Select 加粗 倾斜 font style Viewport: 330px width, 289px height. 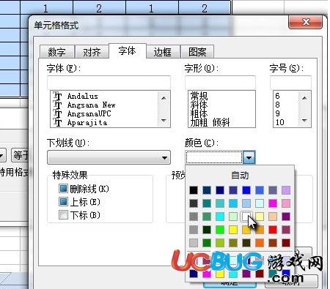(210, 122)
